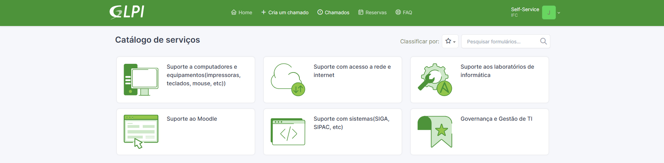Click the cloud network transfer icon

click(288, 80)
